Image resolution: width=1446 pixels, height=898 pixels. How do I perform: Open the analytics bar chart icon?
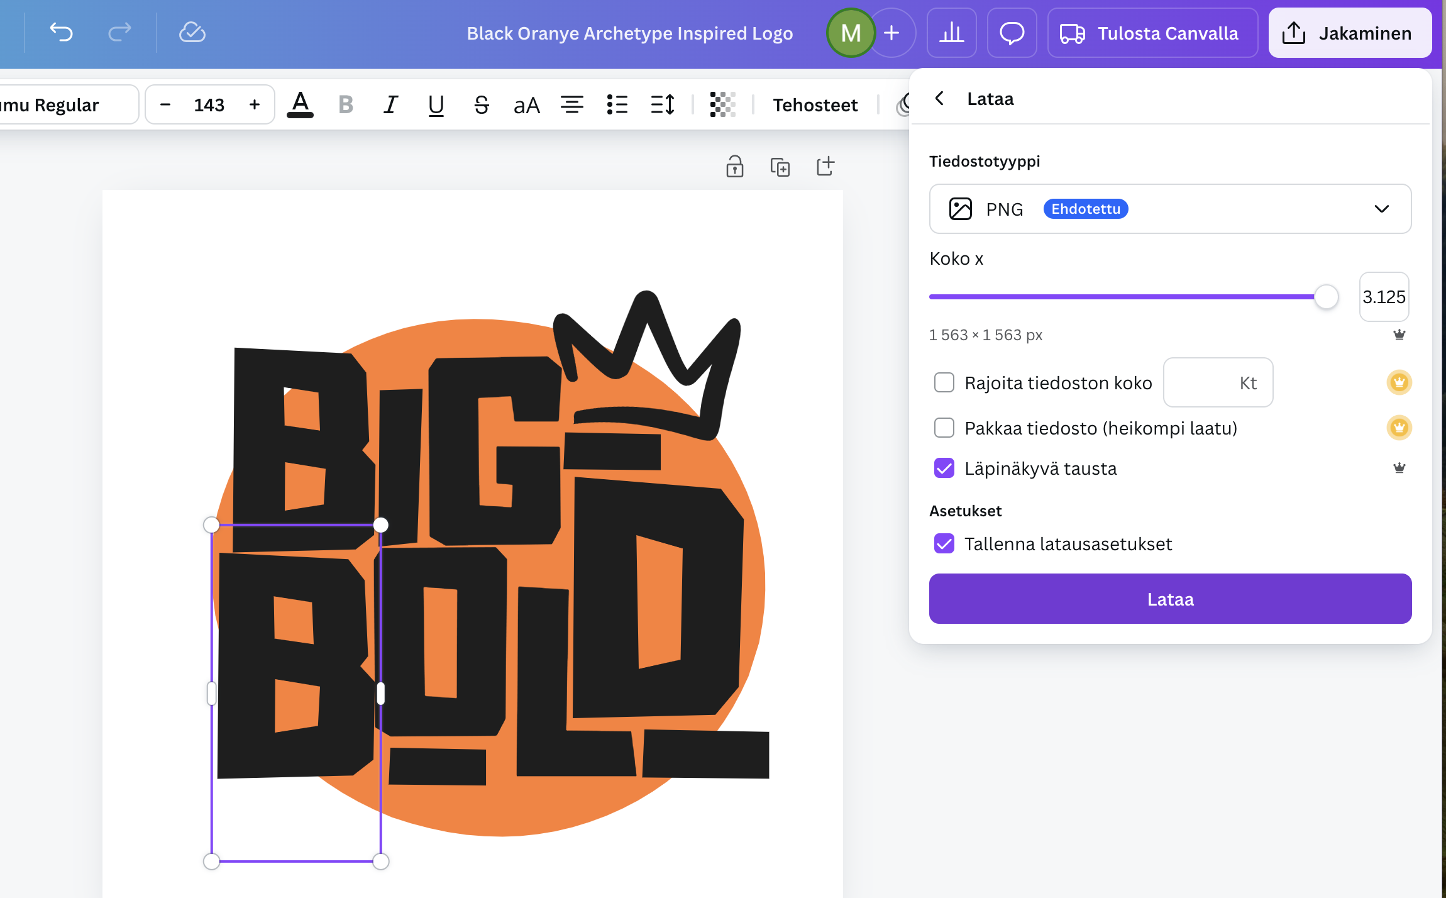tap(951, 33)
